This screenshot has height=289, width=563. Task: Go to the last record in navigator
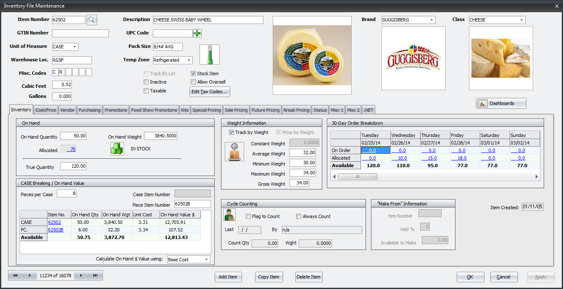tap(95, 276)
